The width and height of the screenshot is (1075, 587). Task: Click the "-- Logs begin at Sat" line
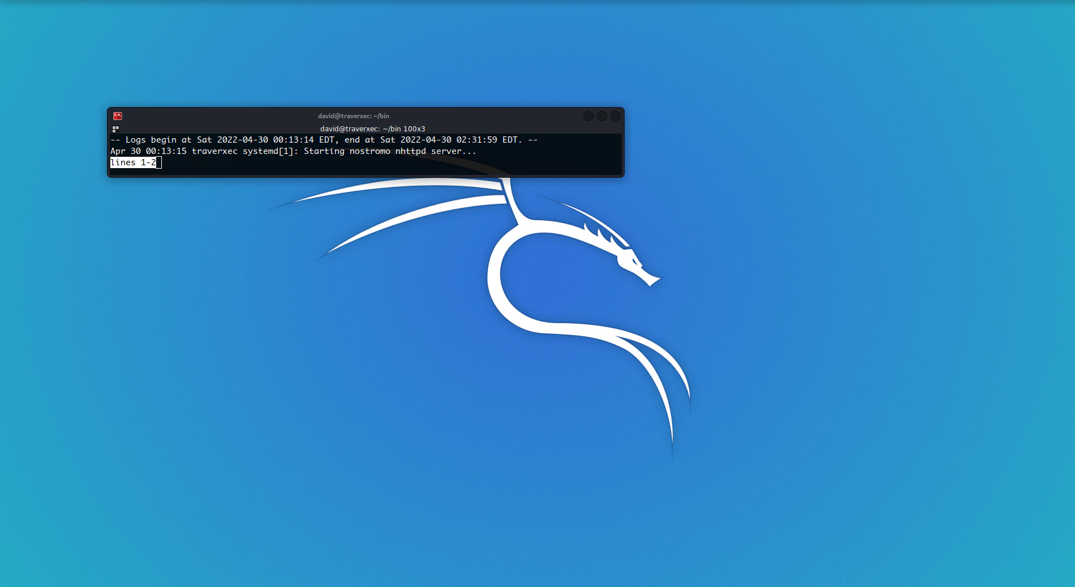pos(324,140)
